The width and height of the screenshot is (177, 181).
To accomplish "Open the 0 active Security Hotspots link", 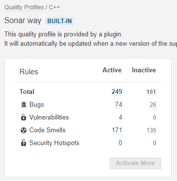I will (120, 143).
